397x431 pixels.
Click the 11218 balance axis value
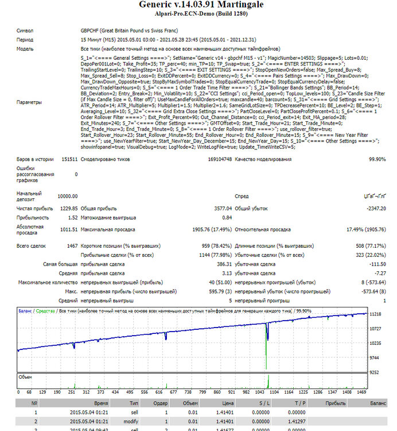click(375, 314)
